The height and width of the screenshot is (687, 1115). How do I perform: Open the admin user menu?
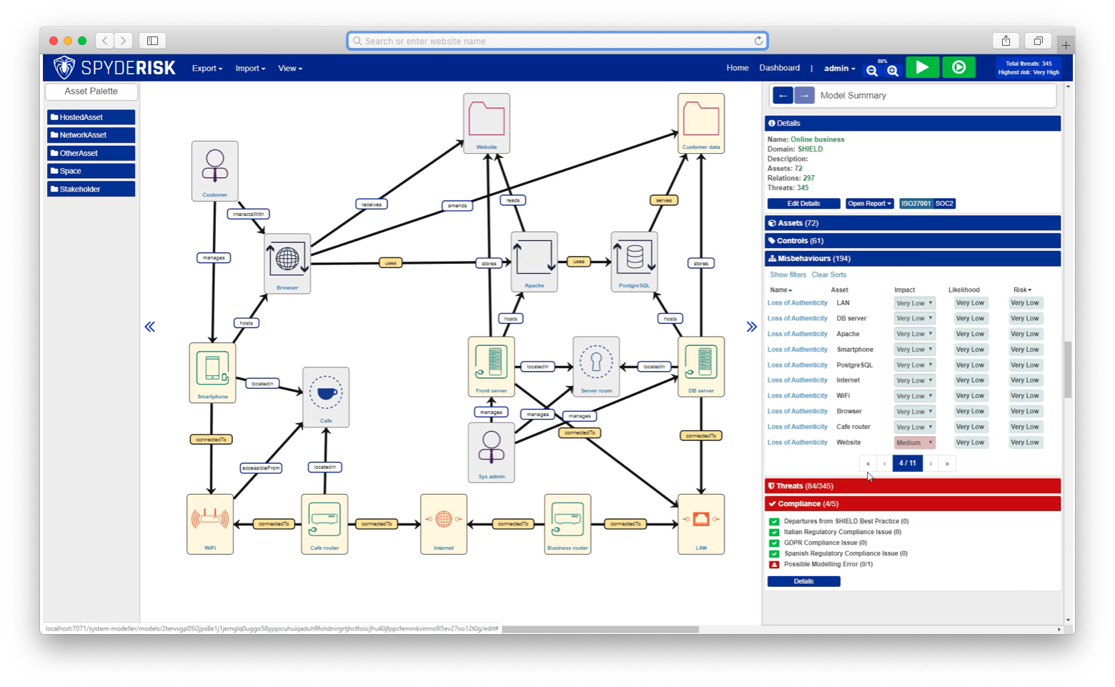(x=839, y=69)
